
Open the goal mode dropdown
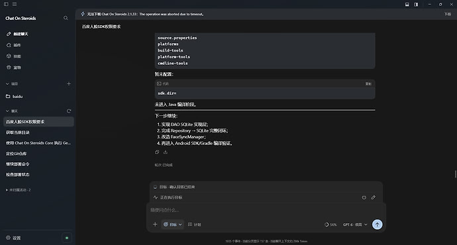(x=173, y=224)
